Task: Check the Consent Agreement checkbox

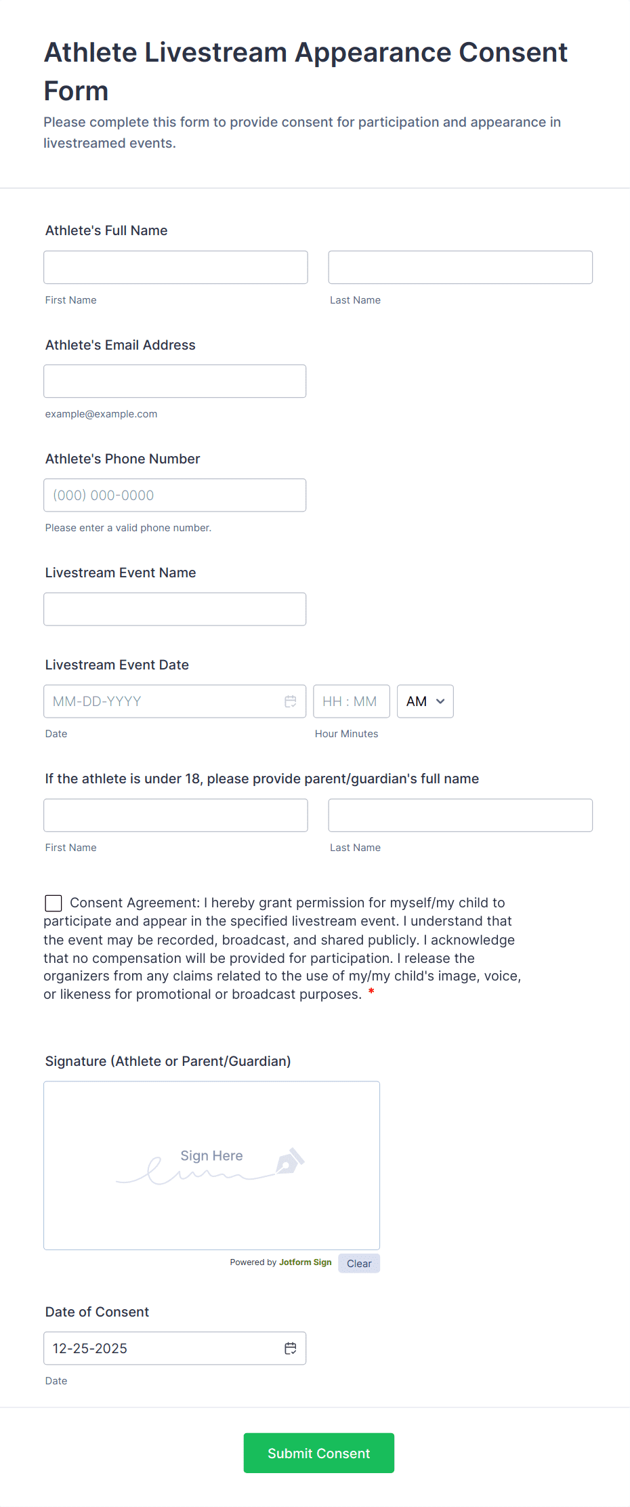Action: [x=53, y=903]
